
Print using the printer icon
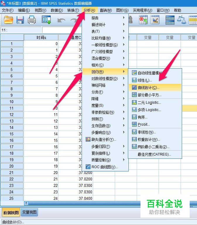[x=32, y=20]
